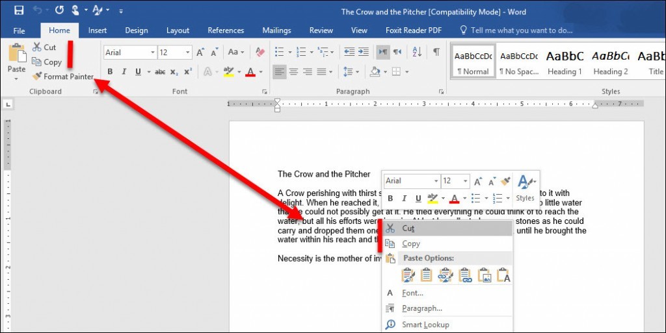Toggle Center alignment in Paragraph group

click(x=293, y=71)
